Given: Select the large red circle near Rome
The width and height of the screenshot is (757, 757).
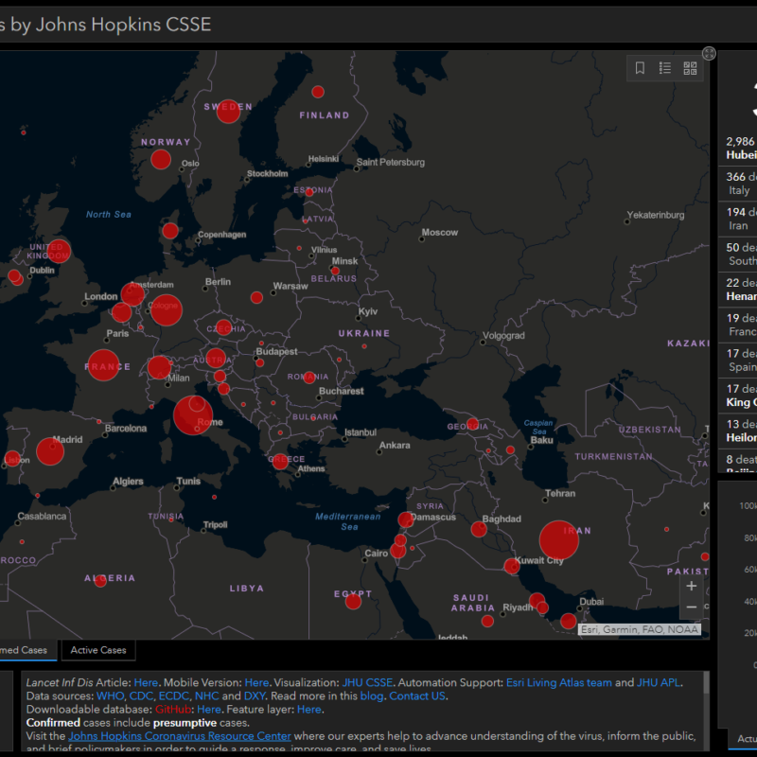Looking at the screenshot, I should [193, 414].
